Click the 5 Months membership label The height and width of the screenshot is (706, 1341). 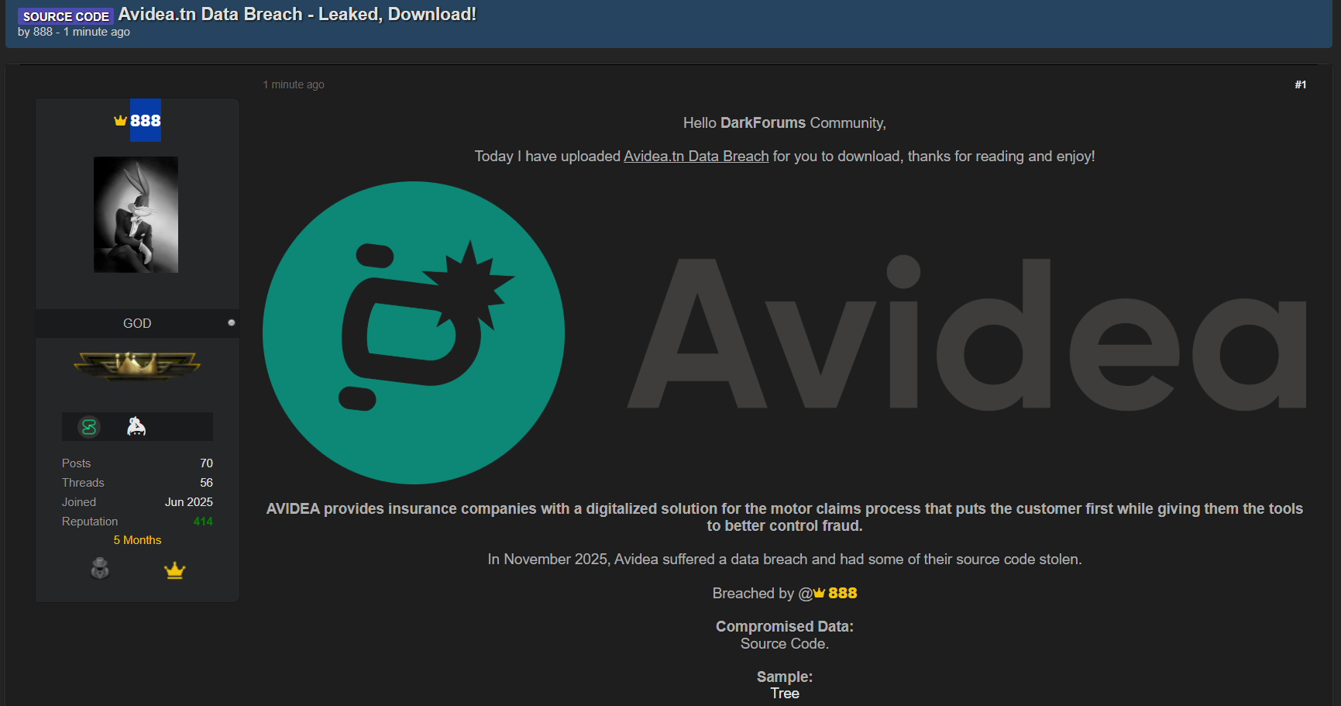click(x=137, y=540)
